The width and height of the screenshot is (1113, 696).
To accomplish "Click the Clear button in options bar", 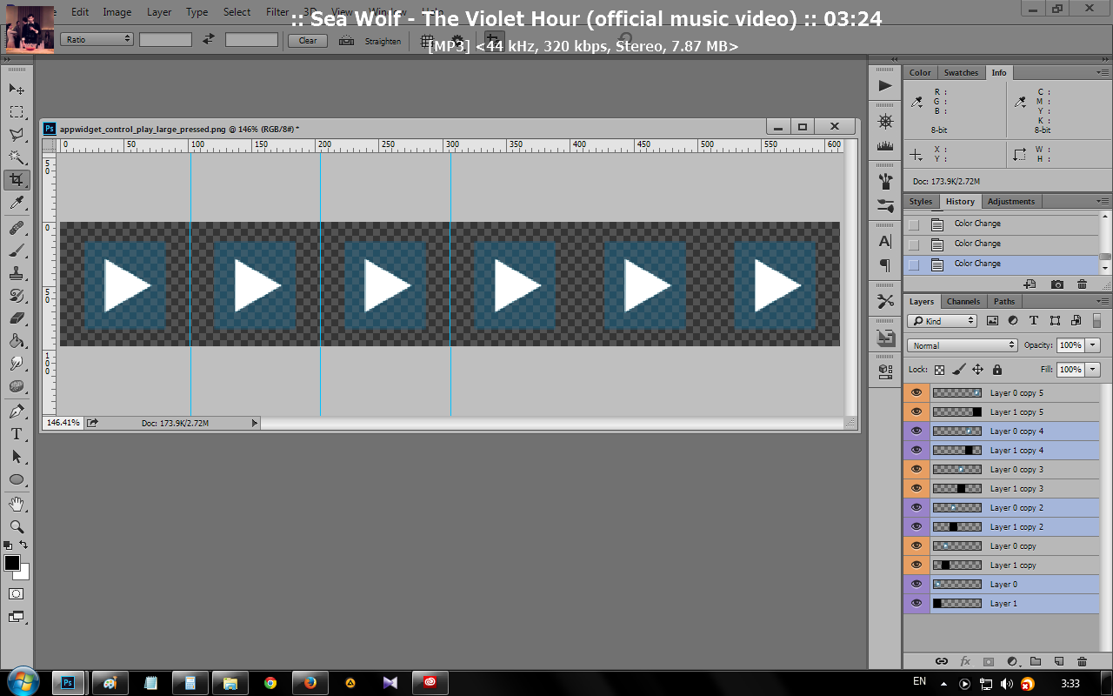I will coord(308,40).
